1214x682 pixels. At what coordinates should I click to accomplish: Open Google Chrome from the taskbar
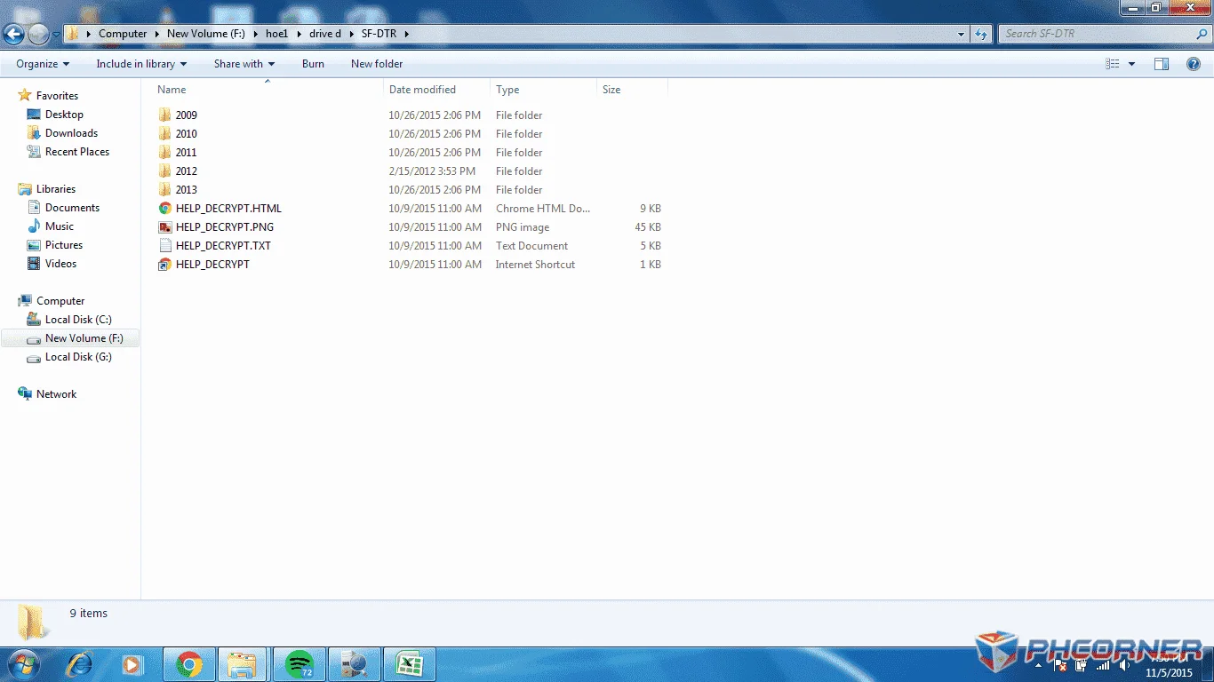[x=188, y=663]
